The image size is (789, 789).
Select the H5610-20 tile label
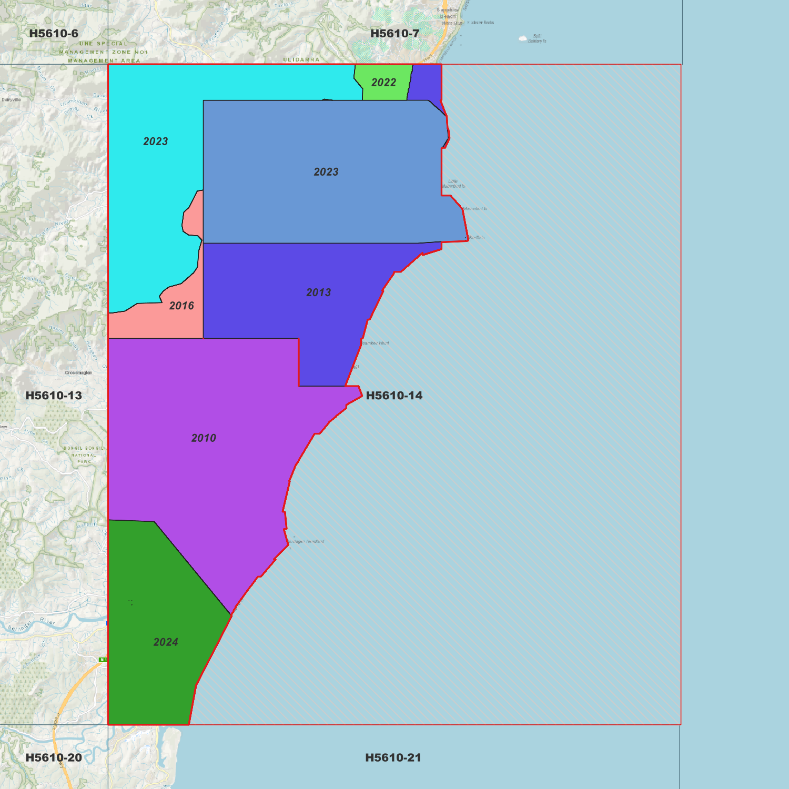click(x=54, y=757)
